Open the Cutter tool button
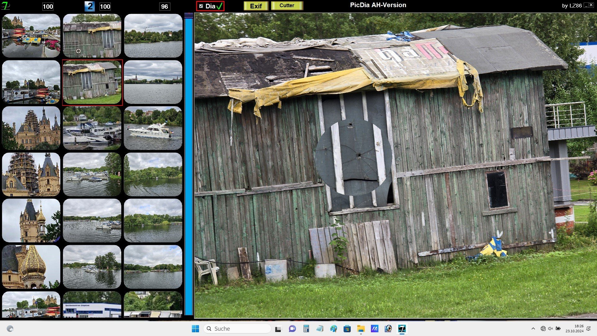The image size is (597, 336). click(287, 6)
